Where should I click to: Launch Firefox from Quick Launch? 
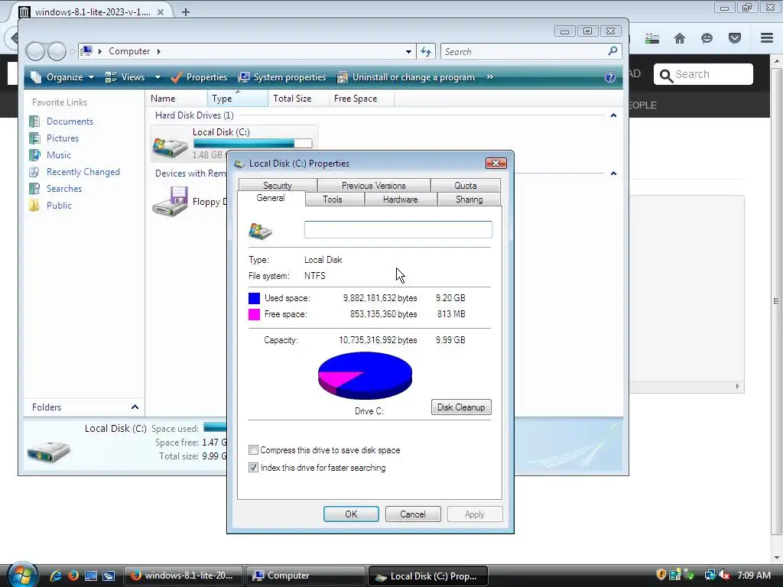click(73, 576)
